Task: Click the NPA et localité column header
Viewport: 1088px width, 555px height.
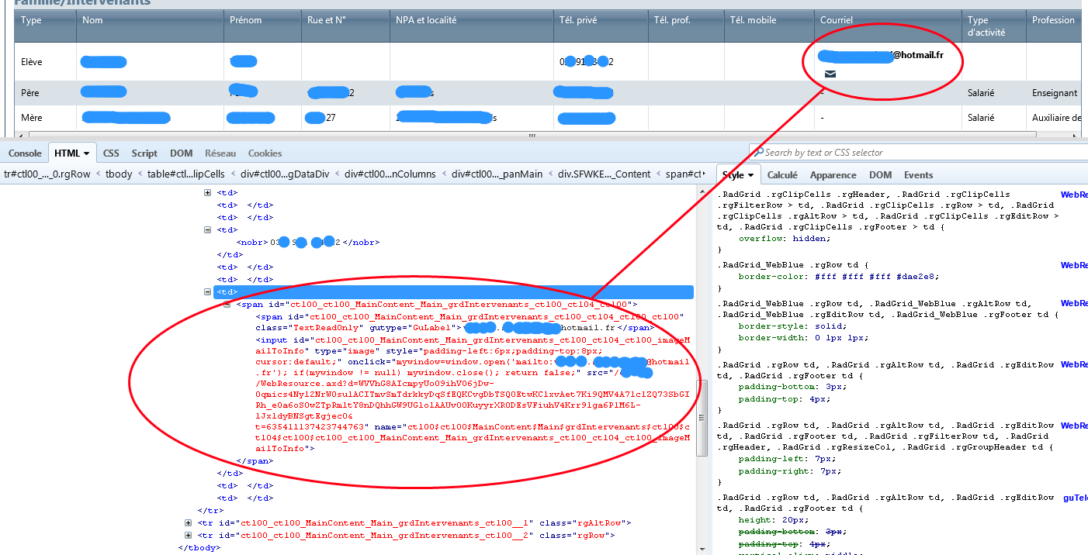Action: click(x=471, y=26)
